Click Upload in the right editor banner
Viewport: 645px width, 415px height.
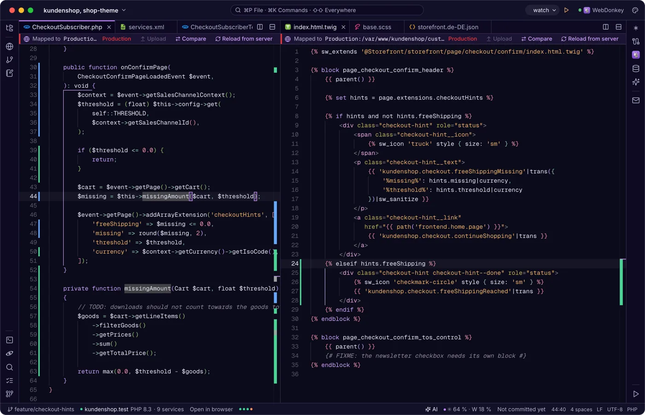(499, 39)
